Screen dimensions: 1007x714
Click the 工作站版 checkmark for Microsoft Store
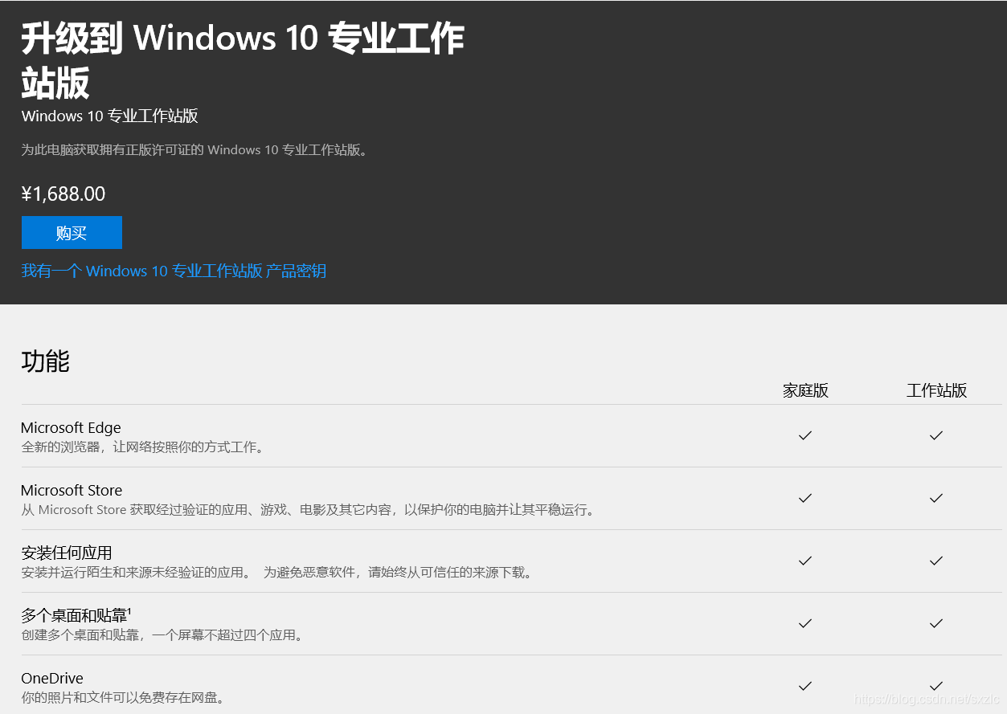tap(935, 498)
